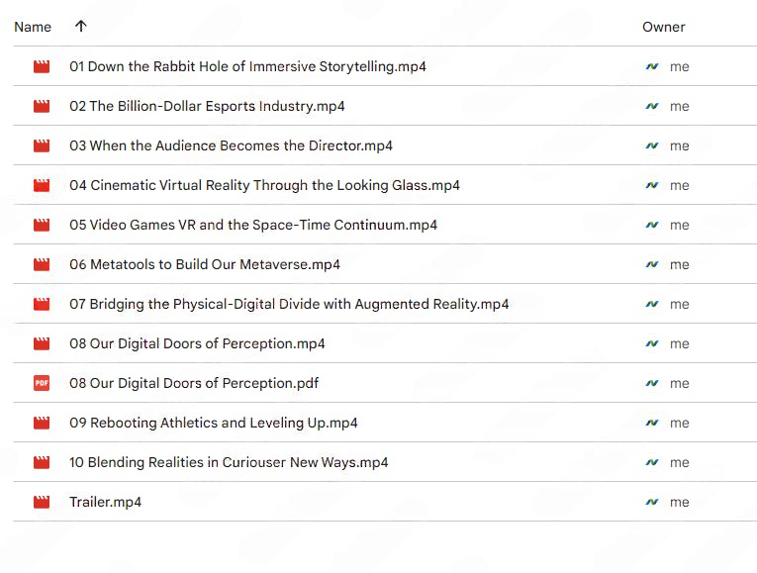
Task: Click the video icon beside 02 Billion-Dollar Esports
Action: coord(42,106)
